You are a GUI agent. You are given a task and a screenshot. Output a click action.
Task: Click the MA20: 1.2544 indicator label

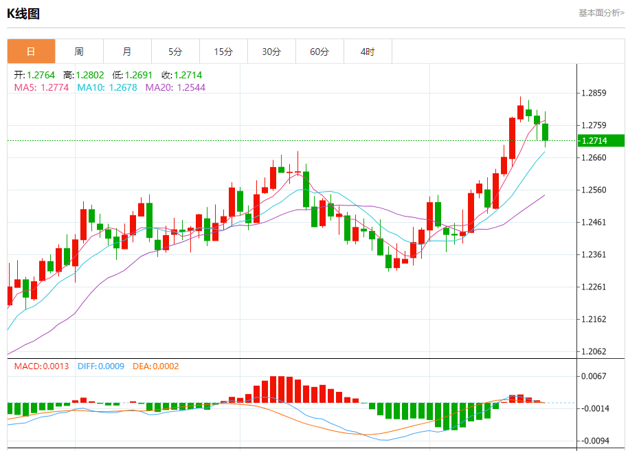click(175, 87)
